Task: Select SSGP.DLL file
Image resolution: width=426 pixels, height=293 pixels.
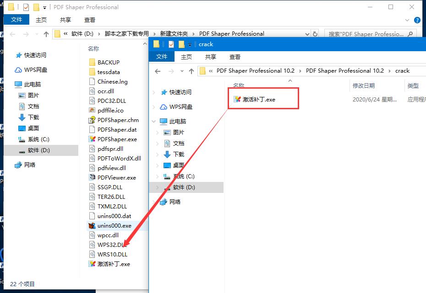Action: (x=105, y=187)
